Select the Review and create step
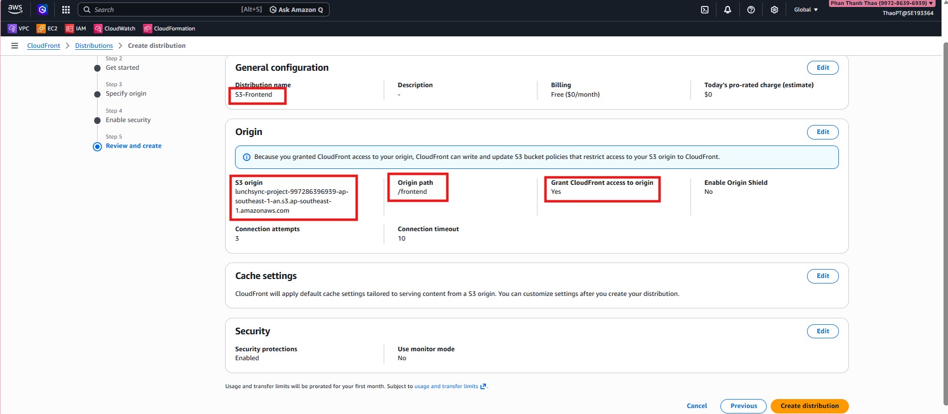948x414 pixels. click(134, 146)
